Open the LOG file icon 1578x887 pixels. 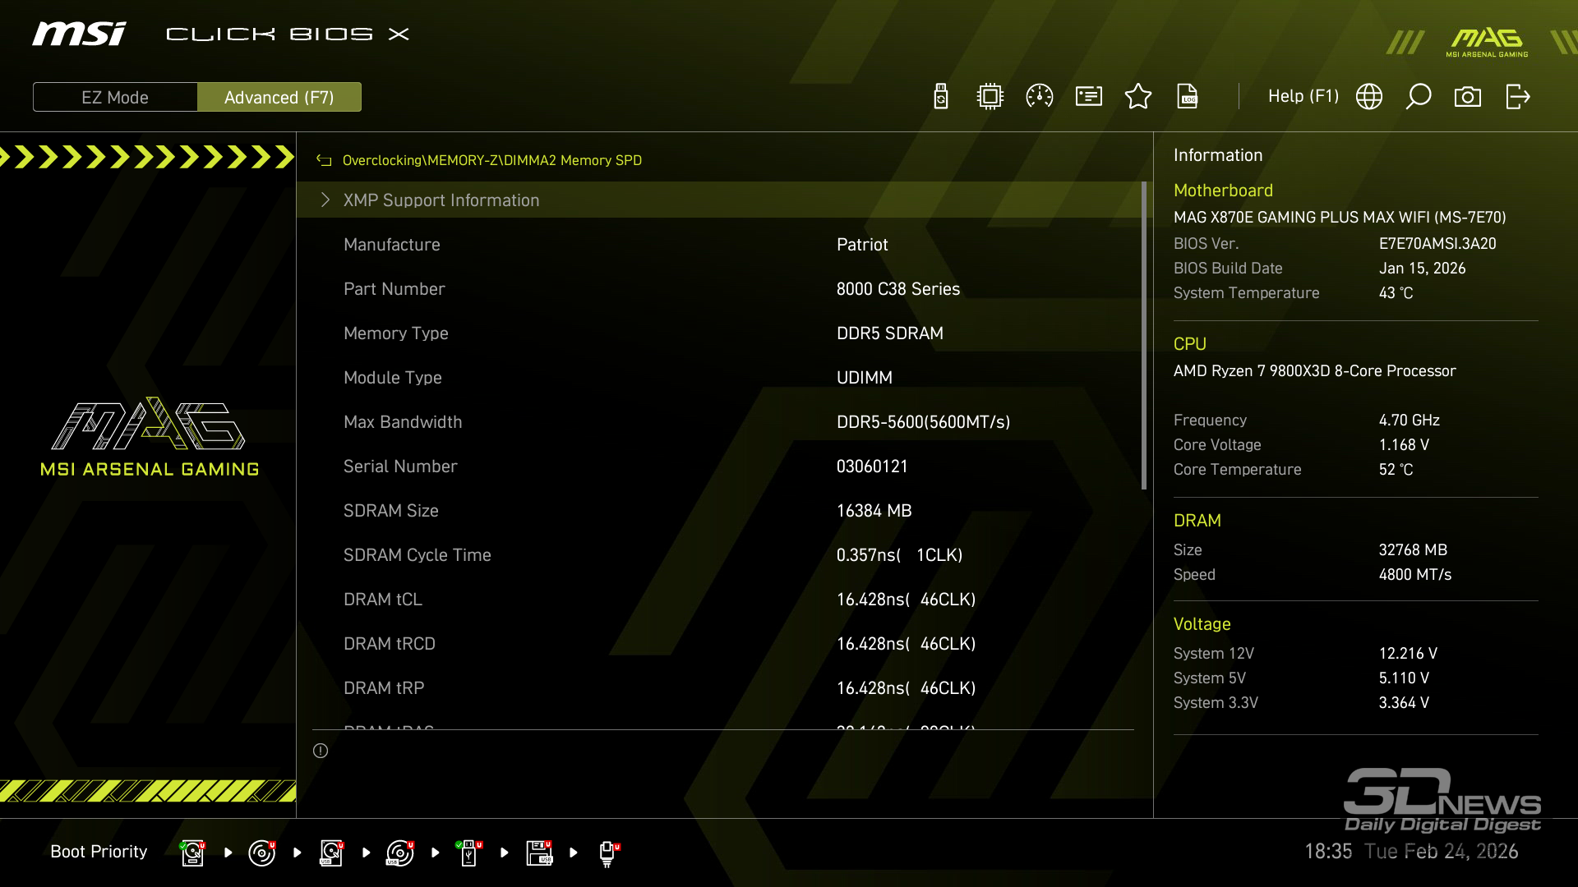pos(1188,97)
